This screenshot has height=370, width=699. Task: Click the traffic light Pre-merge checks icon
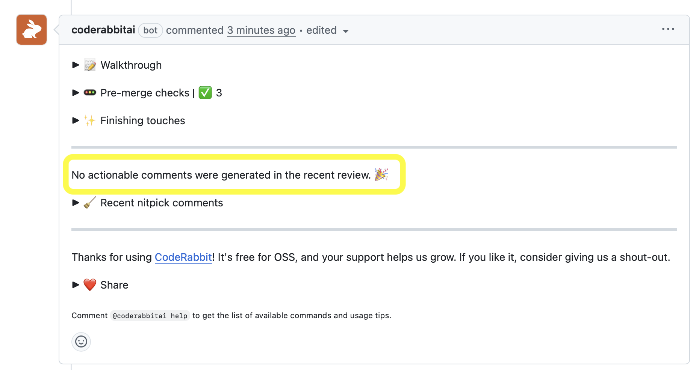click(x=90, y=92)
